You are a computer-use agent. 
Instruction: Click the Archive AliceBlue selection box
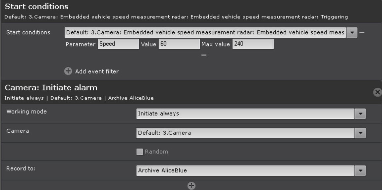pyautogui.click(x=245, y=171)
